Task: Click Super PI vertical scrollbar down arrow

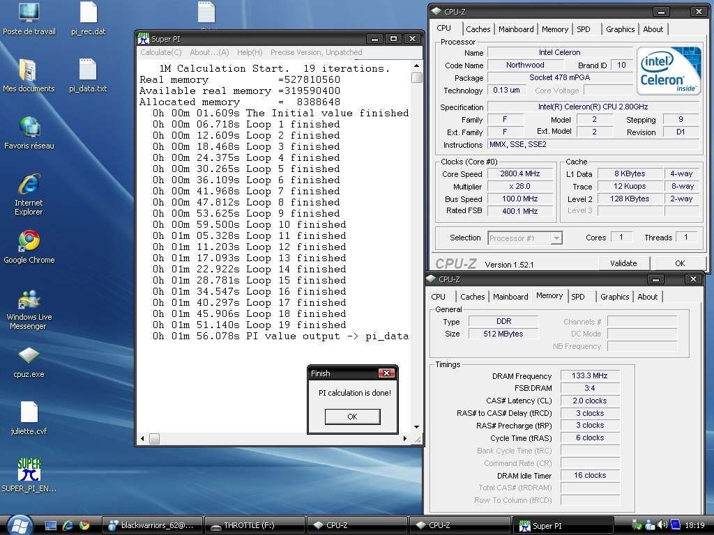Action: tap(417, 427)
